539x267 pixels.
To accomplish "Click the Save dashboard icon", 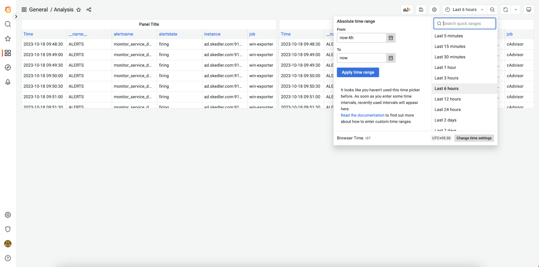I will coord(421,9).
